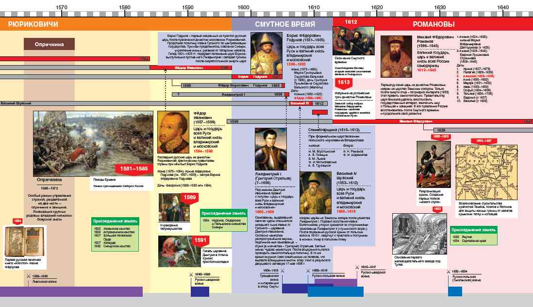This screenshot has height=307, width=533.
Task: Click the swords icon for 1610–1617 Русско-шведская война
Action: (x=357, y=268)
